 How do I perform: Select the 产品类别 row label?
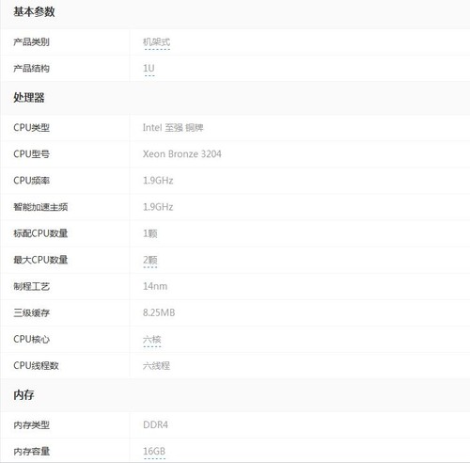(x=31, y=42)
